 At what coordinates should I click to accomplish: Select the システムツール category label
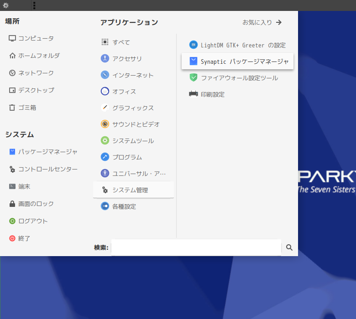click(133, 141)
